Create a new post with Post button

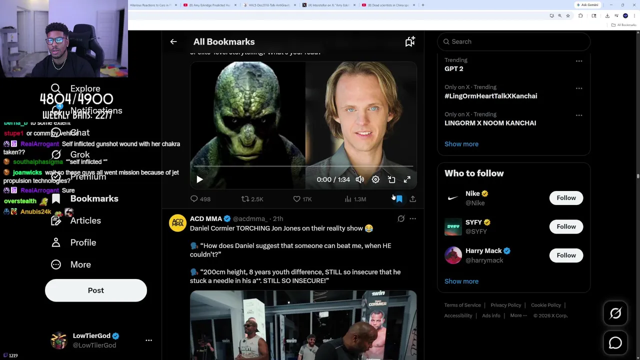point(96,290)
